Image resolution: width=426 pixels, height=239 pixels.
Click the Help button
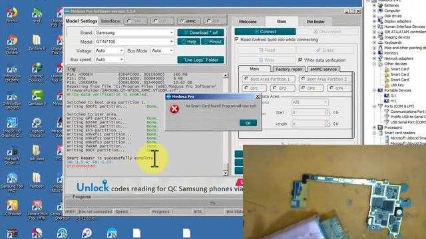click(189, 41)
